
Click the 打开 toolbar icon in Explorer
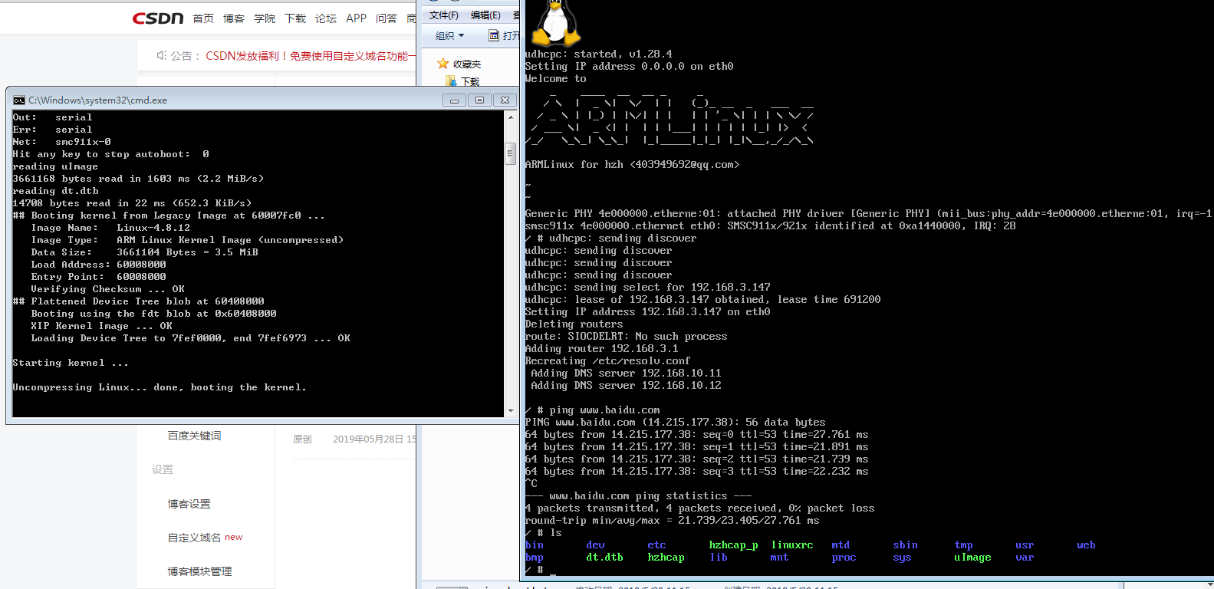pos(495,35)
